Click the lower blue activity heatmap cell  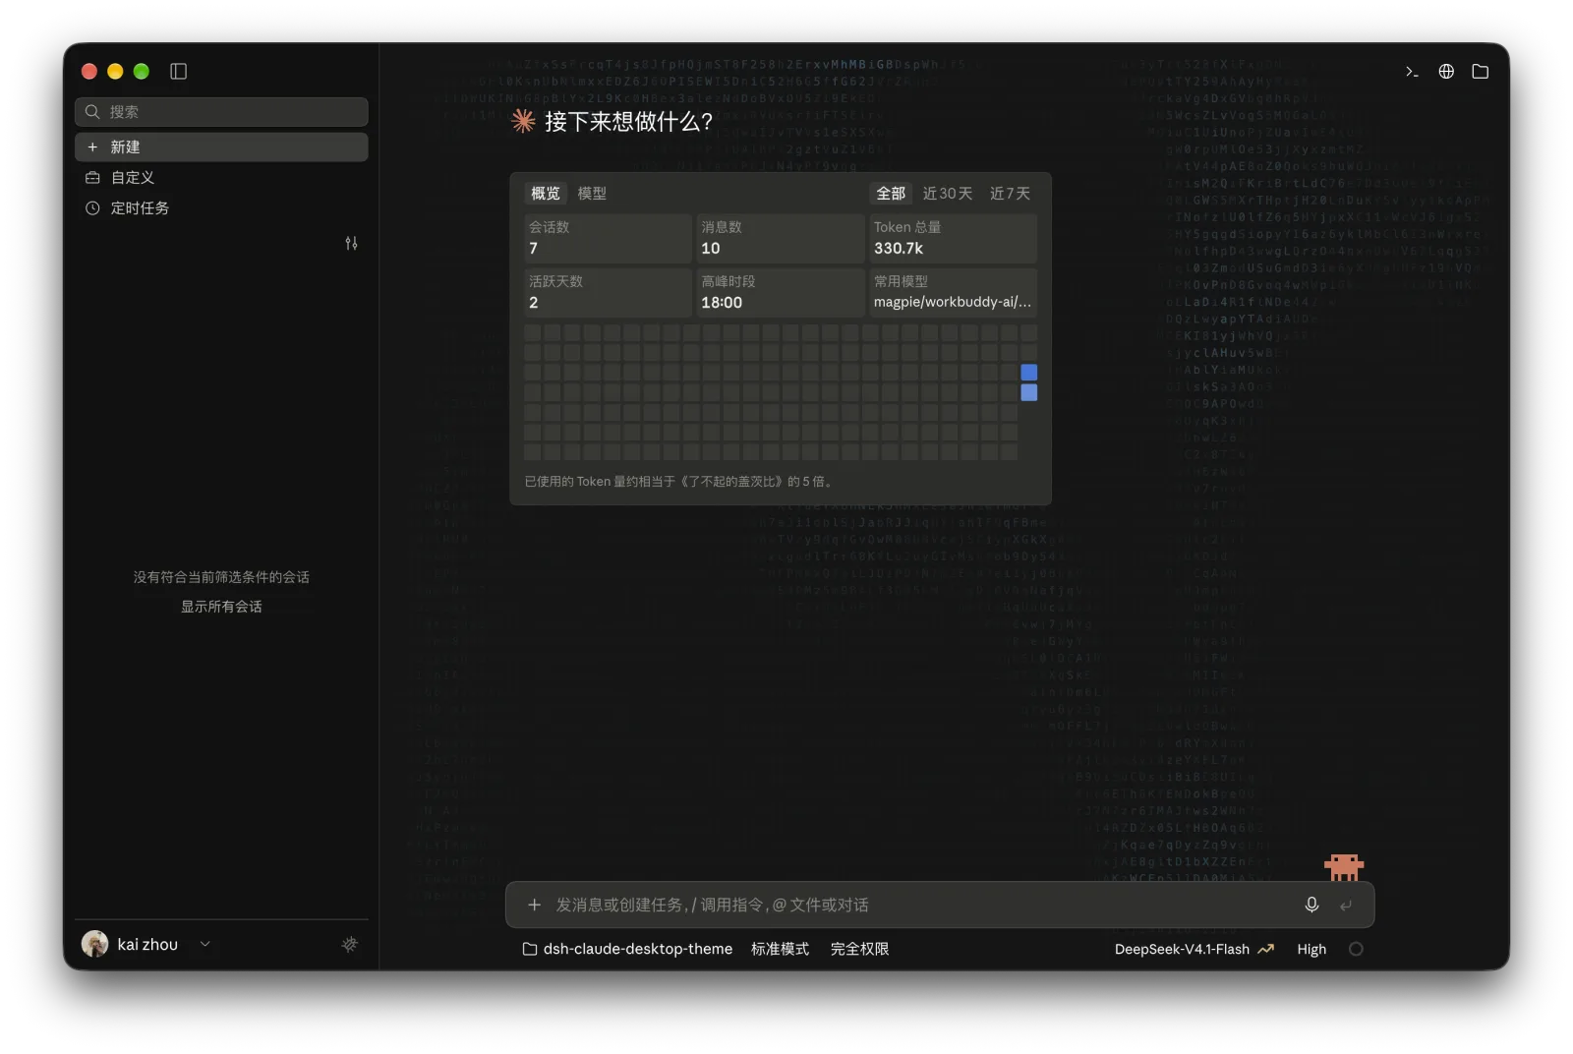pyautogui.click(x=1028, y=392)
